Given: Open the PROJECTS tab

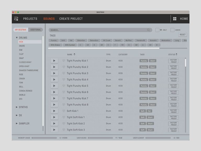Looking at the screenshot, I should click(x=30, y=19).
